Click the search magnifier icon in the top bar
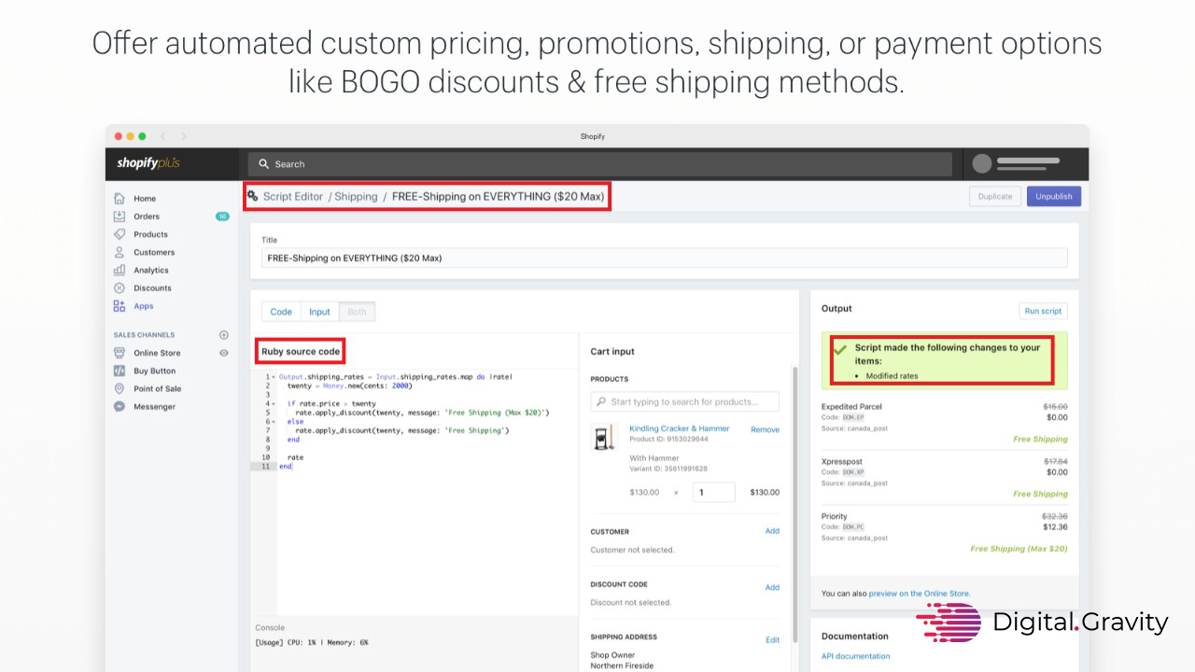Viewport: 1195px width, 672px height. pos(264,163)
